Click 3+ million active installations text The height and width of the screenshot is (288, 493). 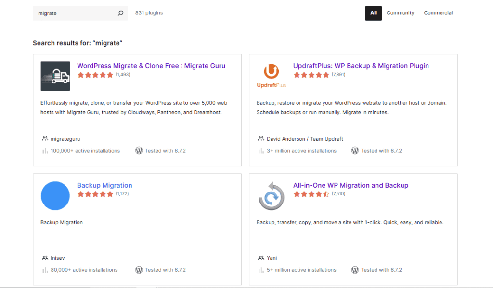click(x=301, y=151)
